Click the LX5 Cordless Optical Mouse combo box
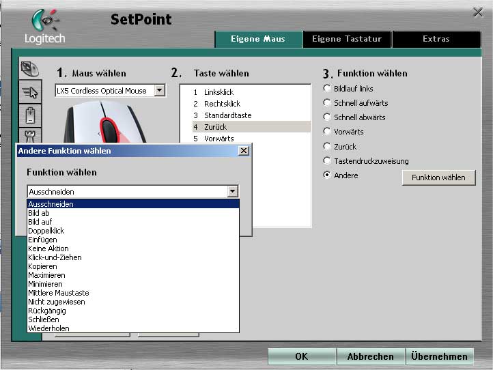Viewport: 493px width, 370px height. coord(110,91)
